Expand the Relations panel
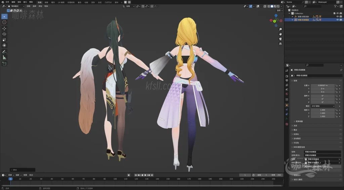The image size is (344, 190). tap(295, 126)
